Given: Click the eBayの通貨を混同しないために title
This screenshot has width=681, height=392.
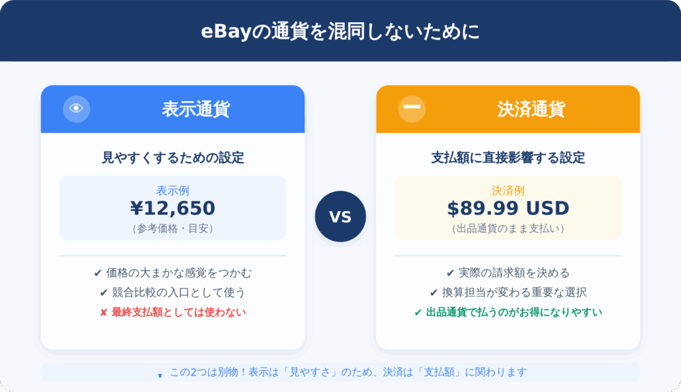Looking at the screenshot, I should coord(340,32).
